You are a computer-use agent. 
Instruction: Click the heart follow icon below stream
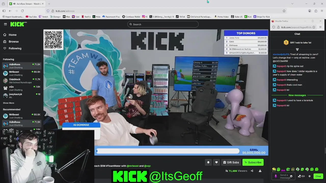click(x=216, y=162)
